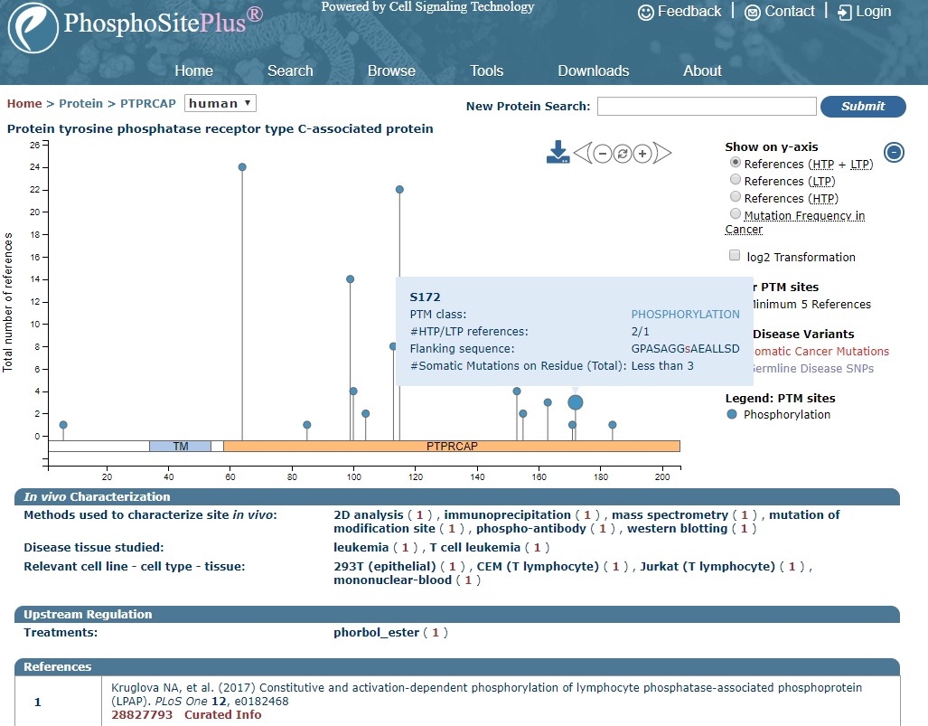Collapse the options panel with minus button

point(894,152)
